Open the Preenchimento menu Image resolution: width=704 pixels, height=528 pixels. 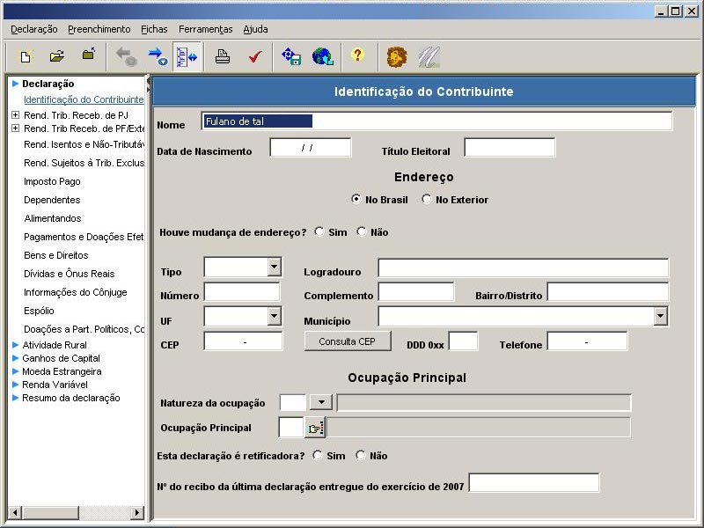[x=99, y=29]
